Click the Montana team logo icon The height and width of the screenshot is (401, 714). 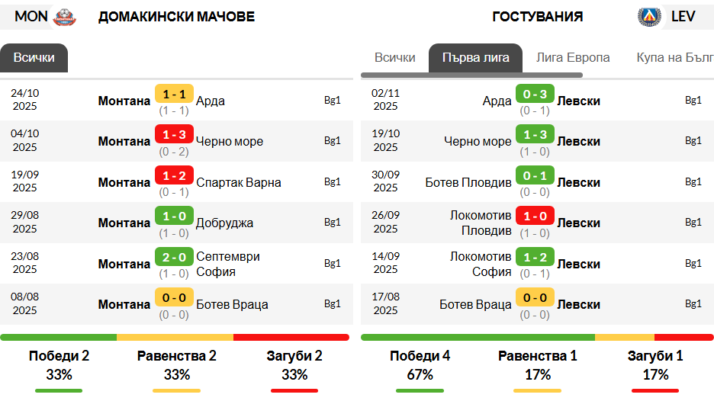point(64,17)
